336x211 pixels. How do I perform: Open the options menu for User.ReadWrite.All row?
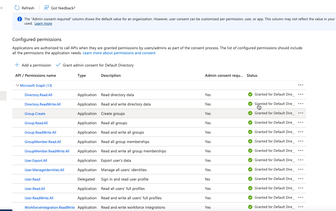click(300, 198)
